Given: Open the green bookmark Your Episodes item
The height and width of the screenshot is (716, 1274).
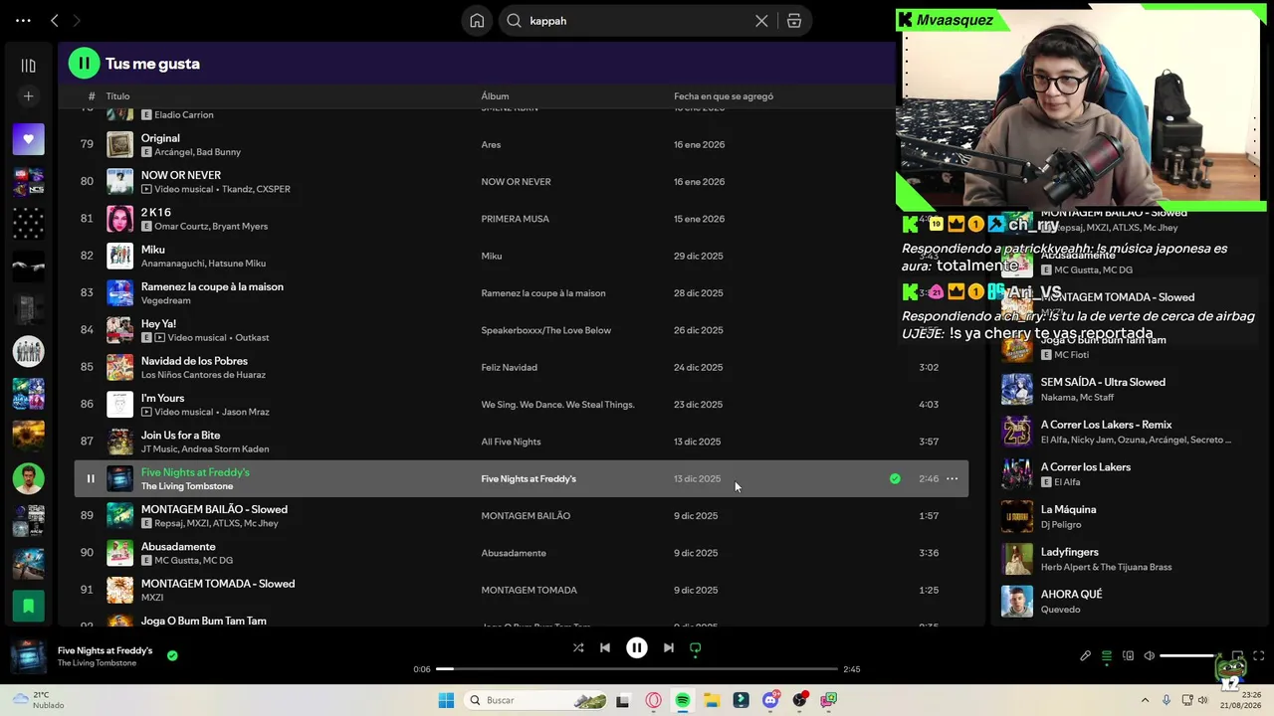Looking at the screenshot, I should (x=28, y=606).
